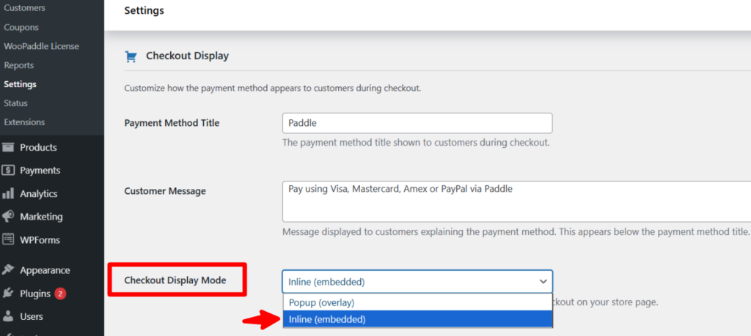Click the Settings page heading
Image resolution: width=751 pixels, height=336 pixels.
click(x=144, y=10)
